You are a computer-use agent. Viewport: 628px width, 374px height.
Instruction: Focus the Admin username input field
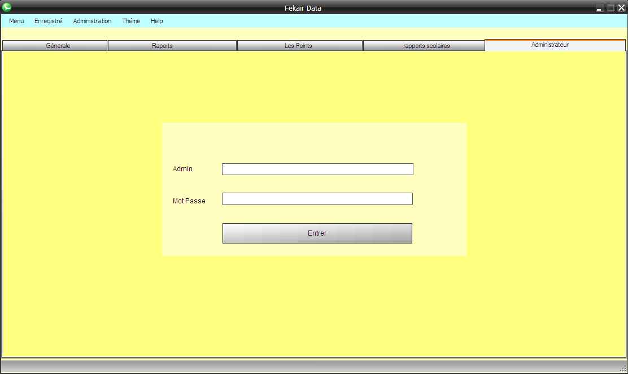pyautogui.click(x=317, y=169)
